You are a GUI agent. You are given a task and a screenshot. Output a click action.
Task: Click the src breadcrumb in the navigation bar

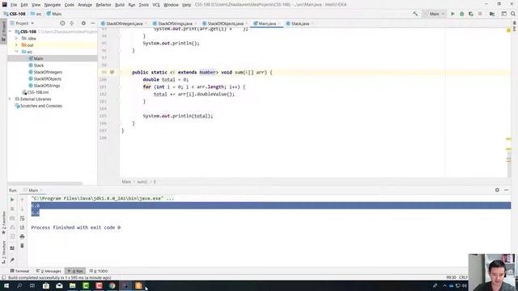[x=36, y=14]
